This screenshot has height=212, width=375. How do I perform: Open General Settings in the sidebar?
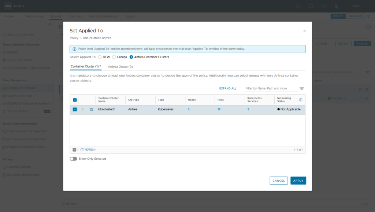click(x=19, y=167)
